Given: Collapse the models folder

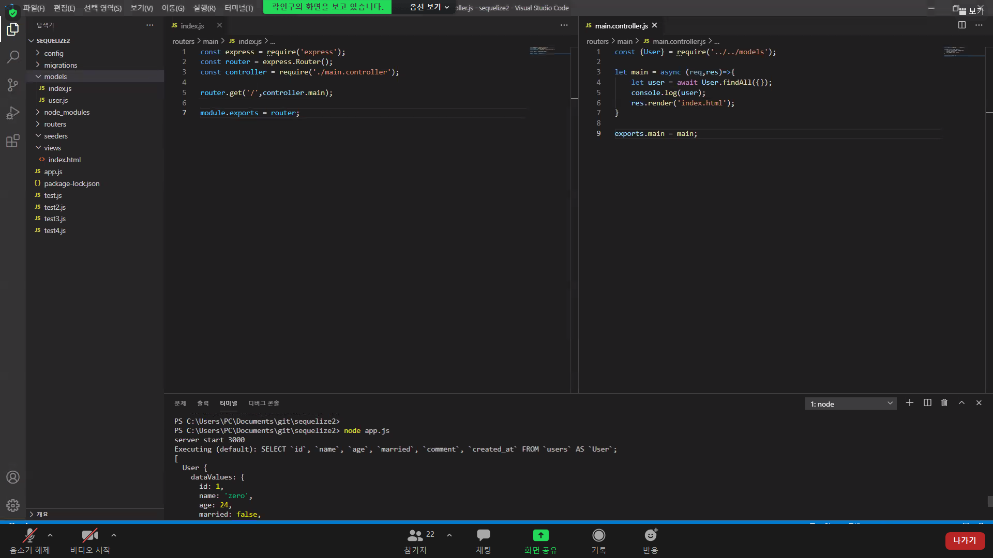Looking at the screenshot, I should 55,76.
